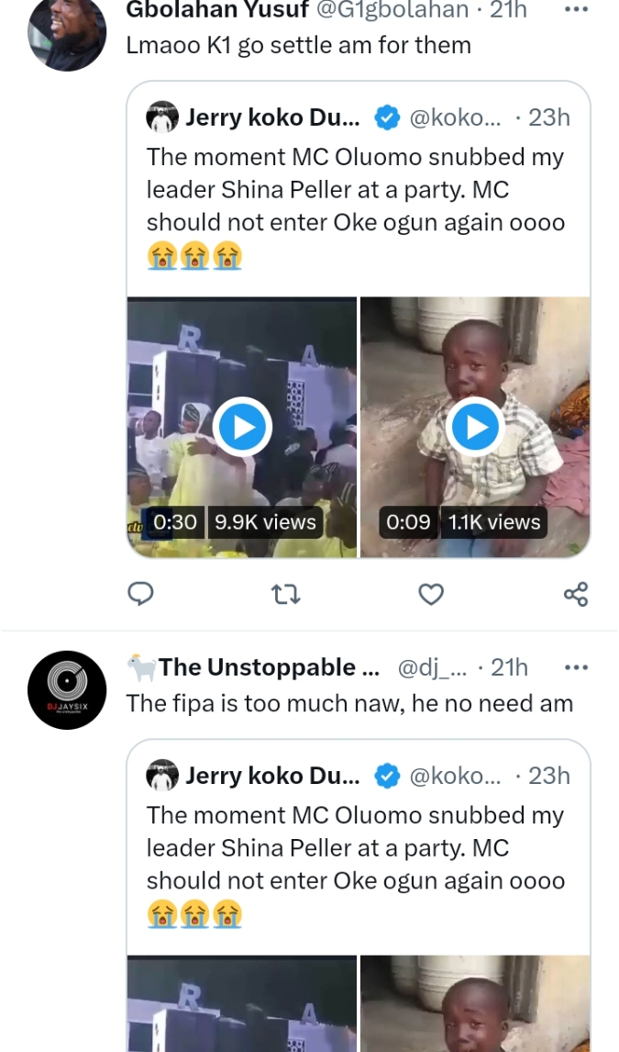Open first quoted tweet text about MC Oluomo

[x=356, y=190]
